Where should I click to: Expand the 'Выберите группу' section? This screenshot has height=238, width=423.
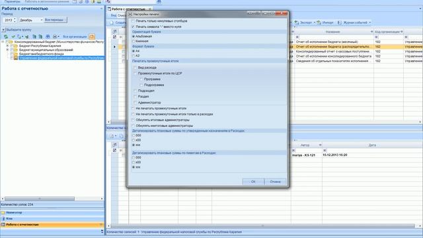pyautogui.click(x=3, y=30)
